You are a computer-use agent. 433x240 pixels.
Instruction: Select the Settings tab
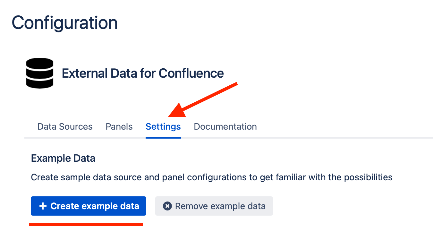coord(163,127)
